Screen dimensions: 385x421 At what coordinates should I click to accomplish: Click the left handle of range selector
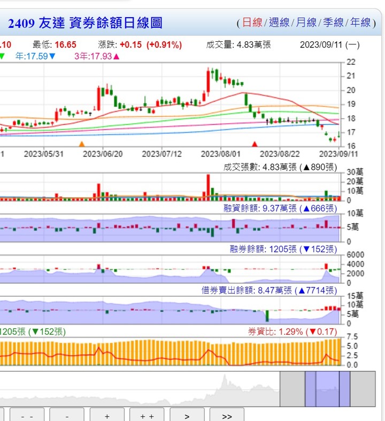(311, 389)
